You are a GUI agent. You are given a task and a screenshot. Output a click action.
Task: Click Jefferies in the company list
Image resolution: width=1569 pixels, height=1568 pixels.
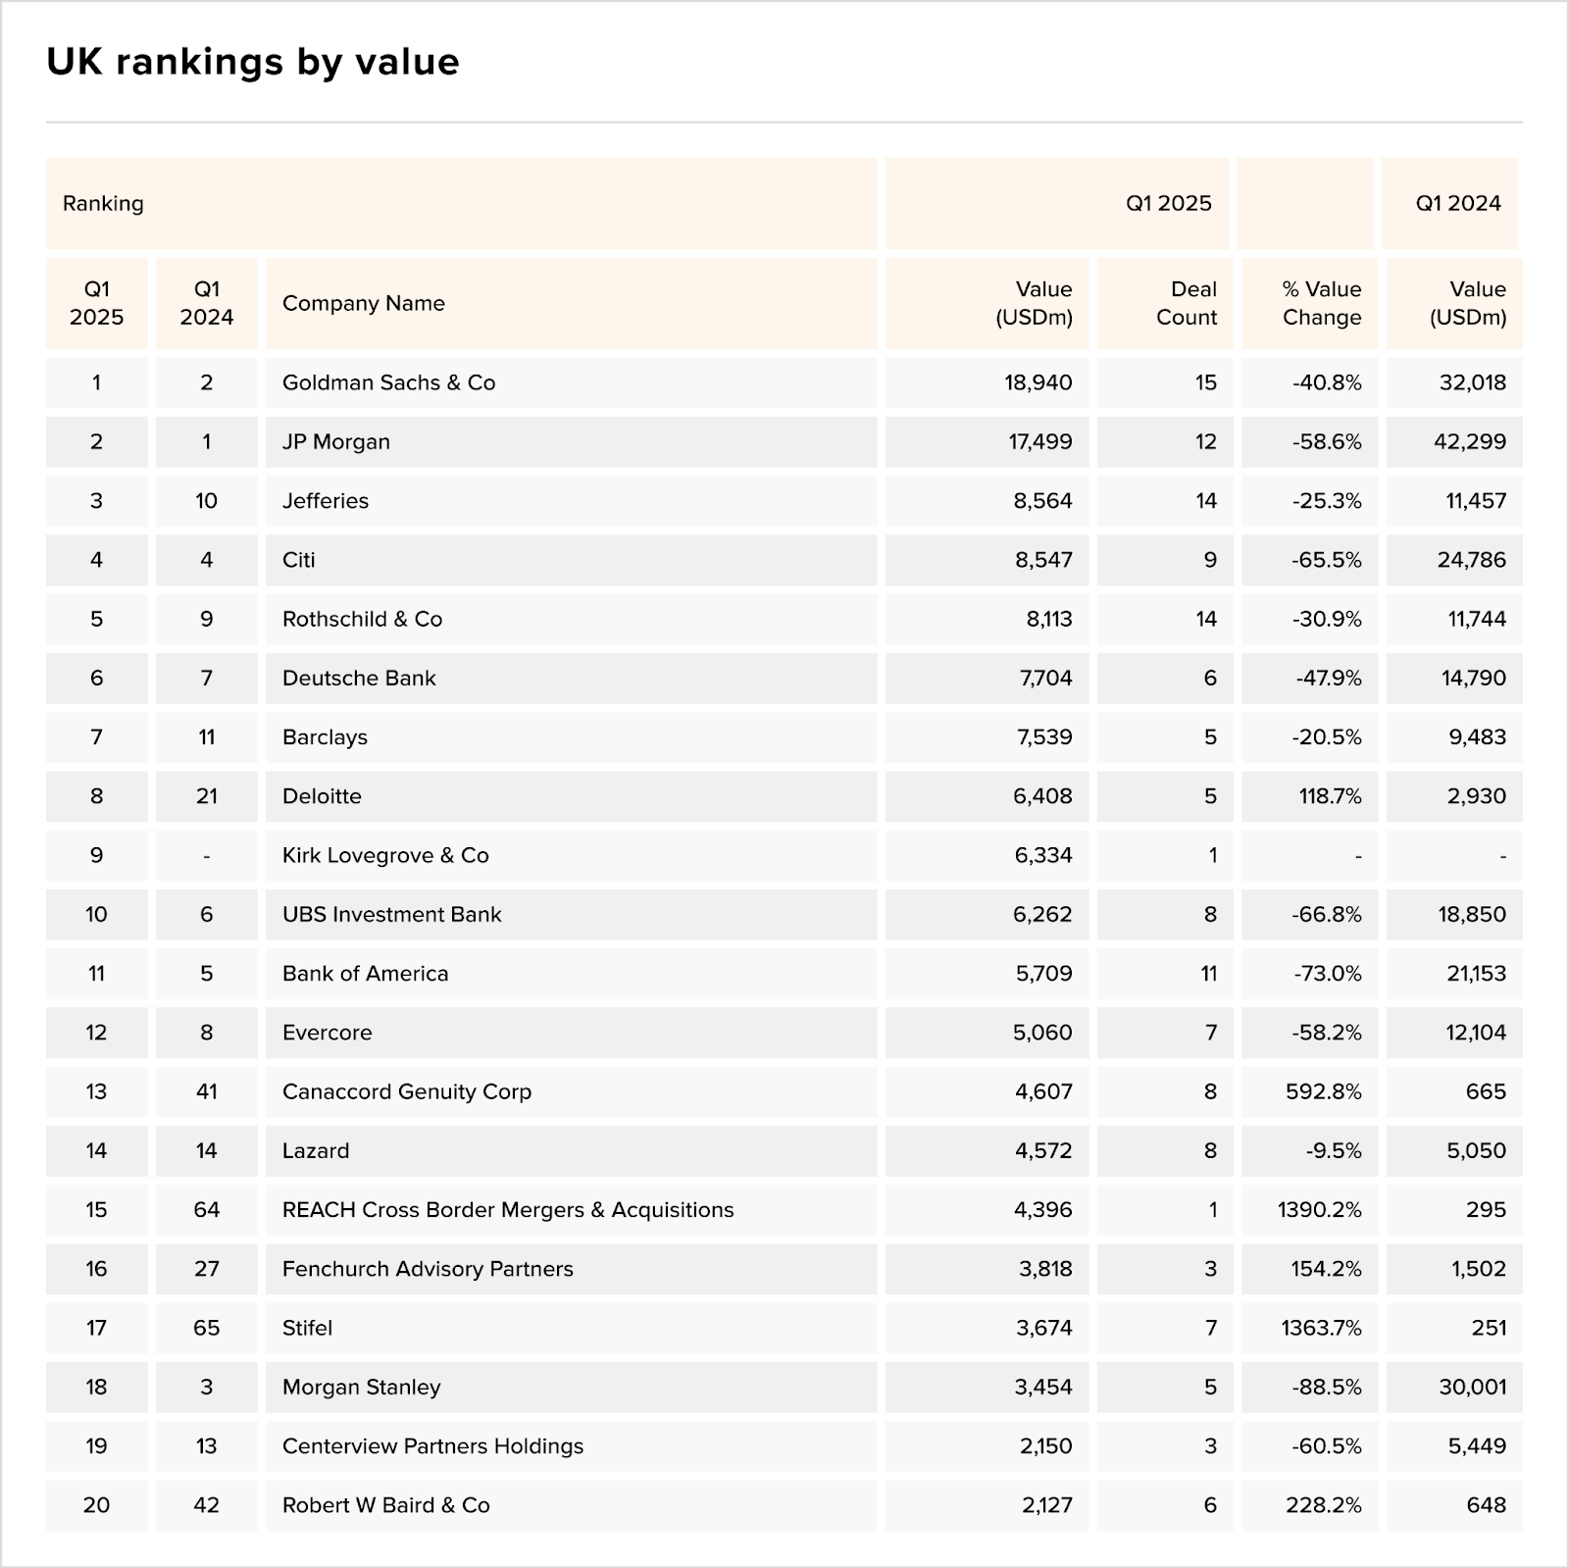(x=326, y=501)
